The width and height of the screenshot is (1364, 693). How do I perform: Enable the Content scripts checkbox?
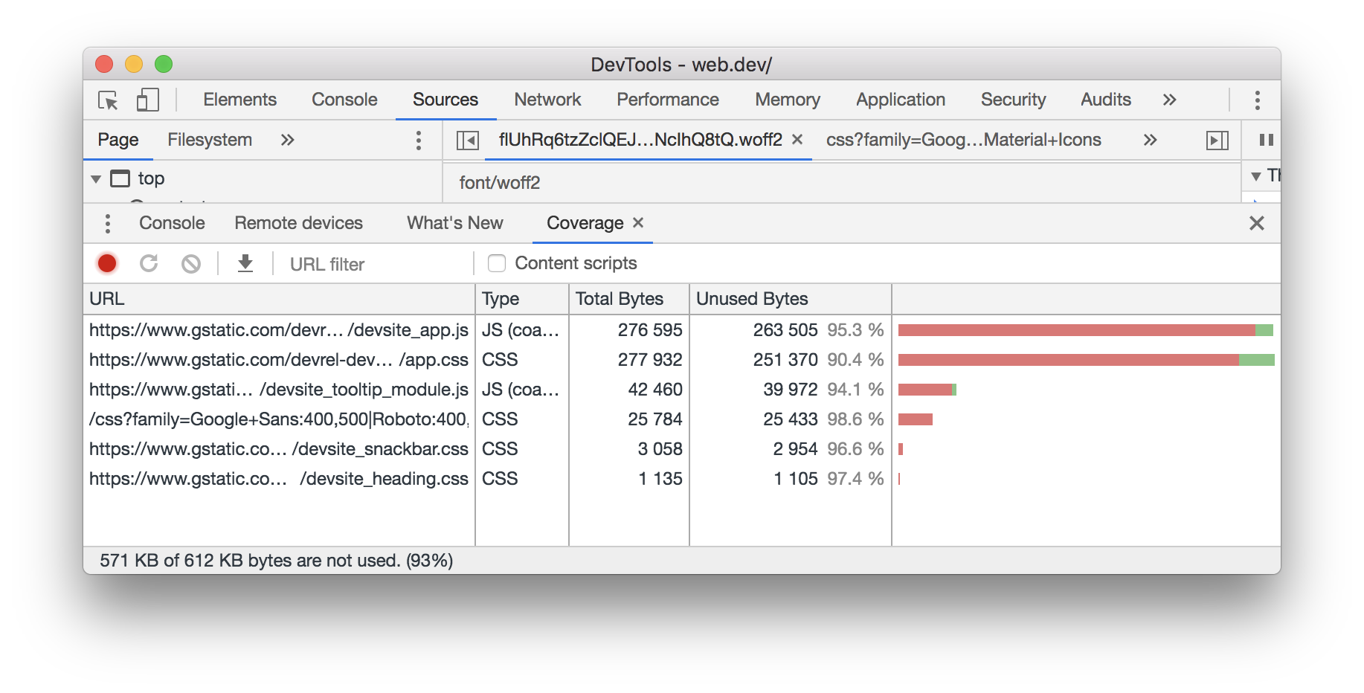point(496,262)
